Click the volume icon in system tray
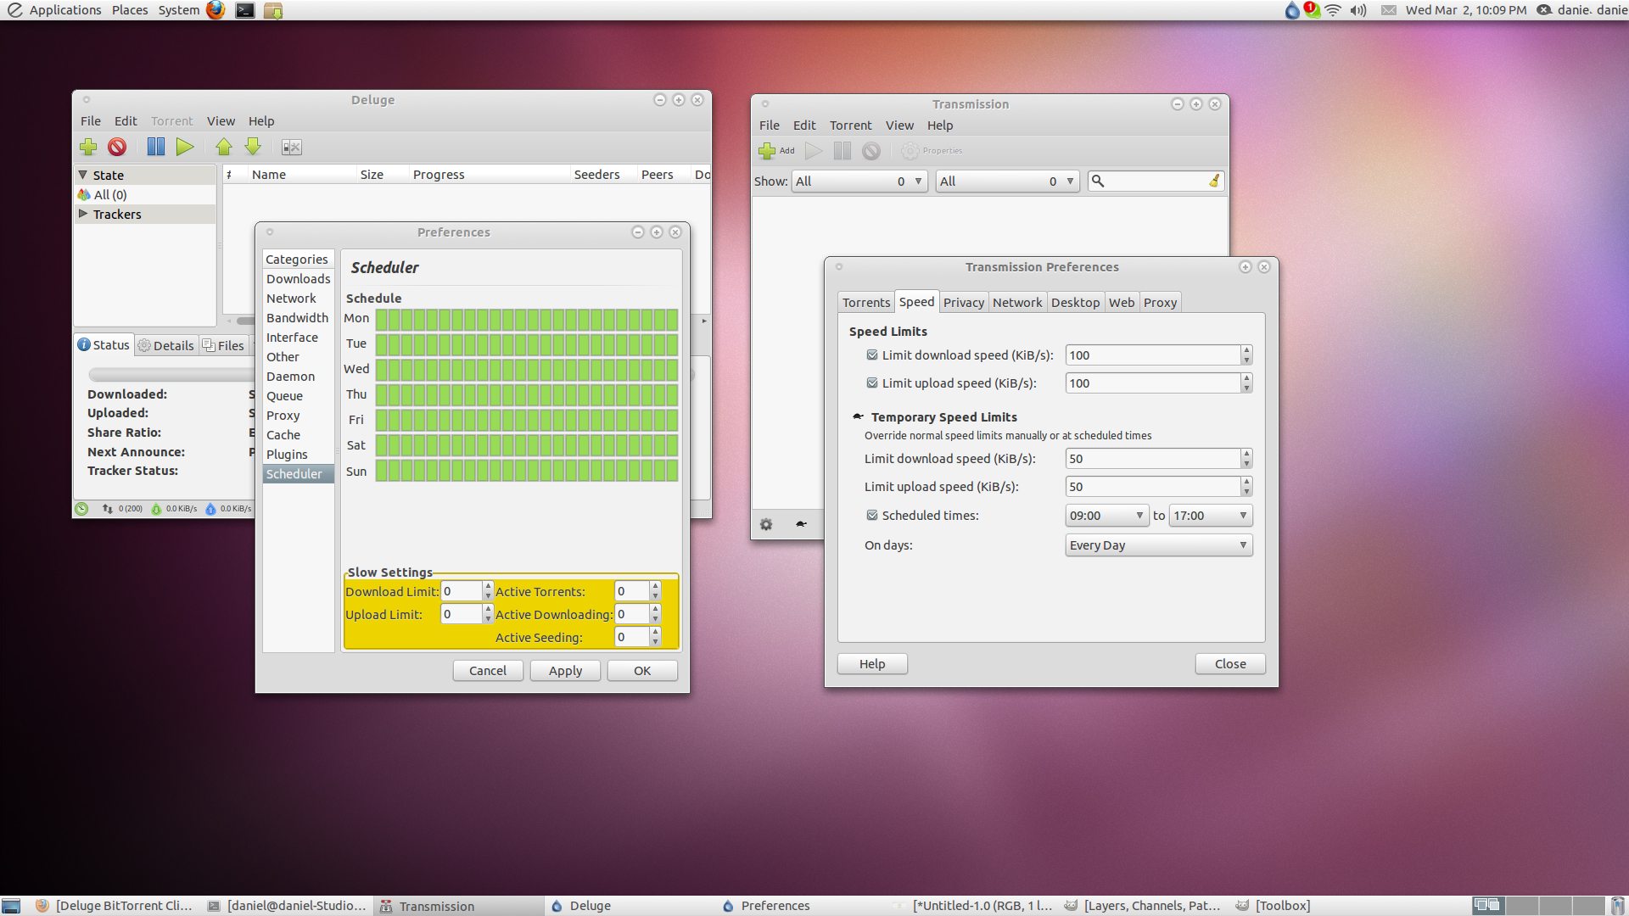The image size is (1629, 916). pyautogui.click(x=1358, y=10)
